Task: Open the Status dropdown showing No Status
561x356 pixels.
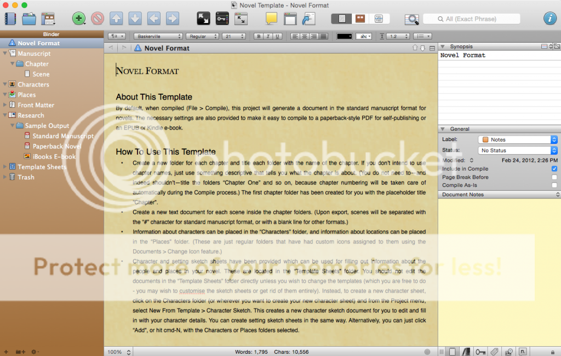Action: (x=518, y=150)
